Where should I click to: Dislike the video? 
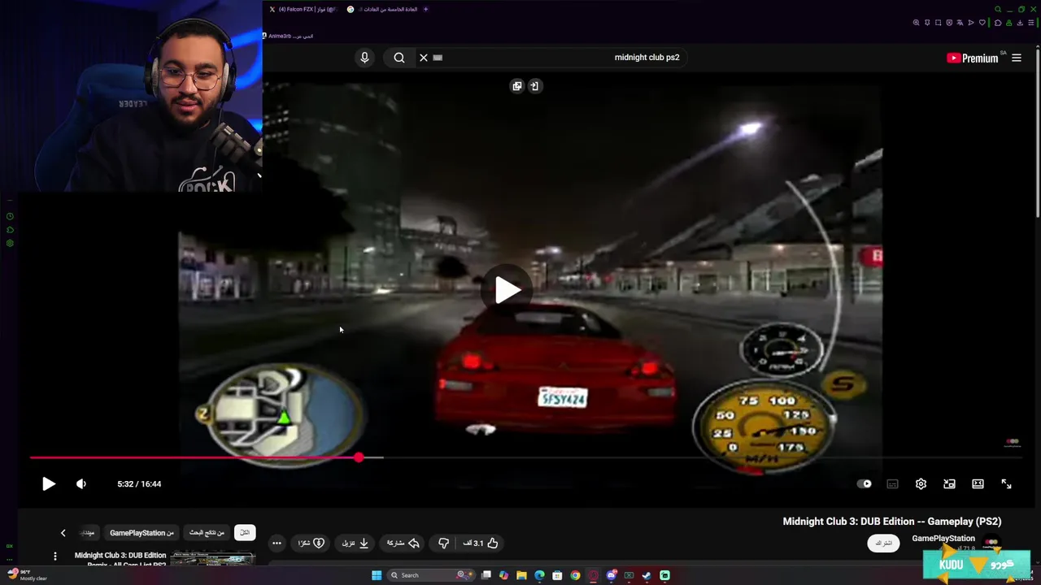click(x=443, y=543)
